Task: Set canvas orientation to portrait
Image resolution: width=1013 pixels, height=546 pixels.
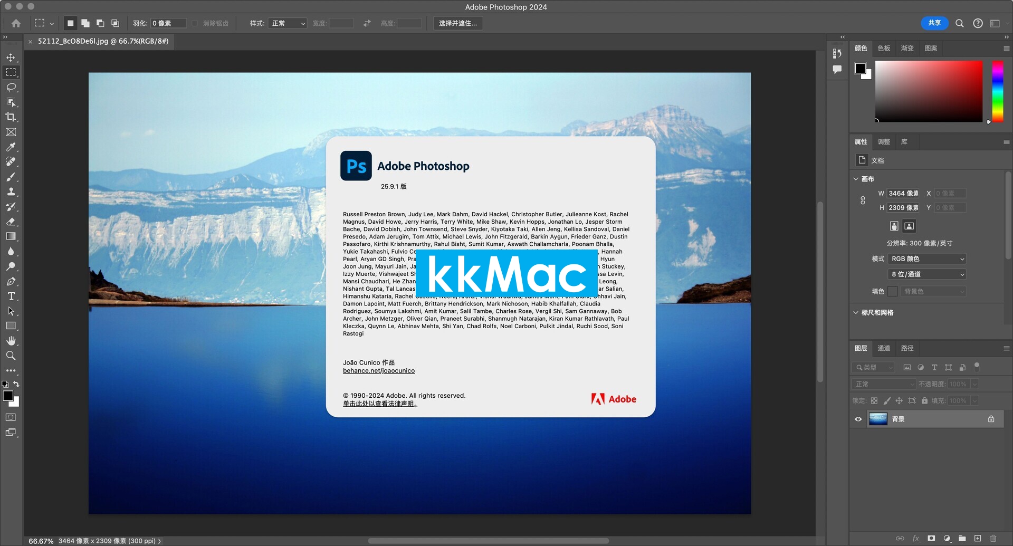Action: point(894,226)
